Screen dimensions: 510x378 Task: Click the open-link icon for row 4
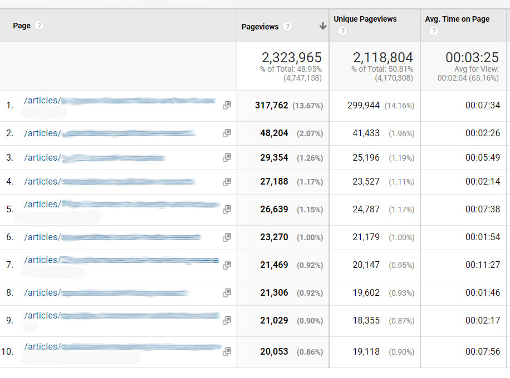tap(227, 182)
